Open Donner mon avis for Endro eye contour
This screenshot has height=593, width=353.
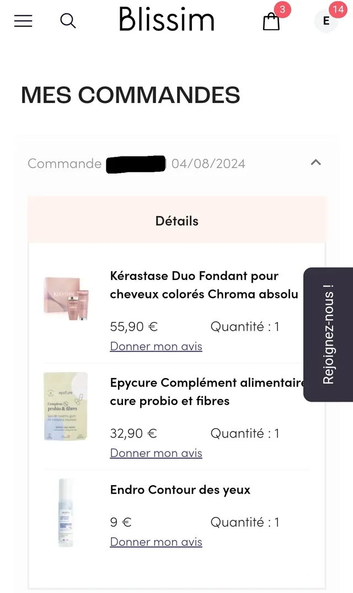pyautogui.click(x=156, y=541)
